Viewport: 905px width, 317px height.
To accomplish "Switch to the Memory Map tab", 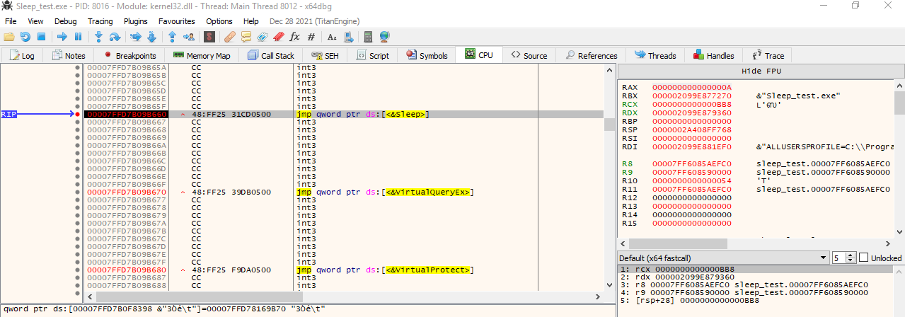I will 202,55.
